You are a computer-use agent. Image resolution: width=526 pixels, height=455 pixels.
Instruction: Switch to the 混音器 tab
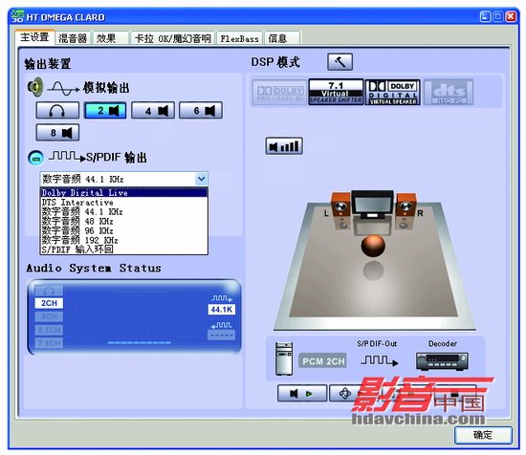73,38
